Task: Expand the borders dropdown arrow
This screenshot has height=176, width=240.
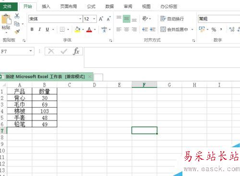Action: tap(68, 30)
